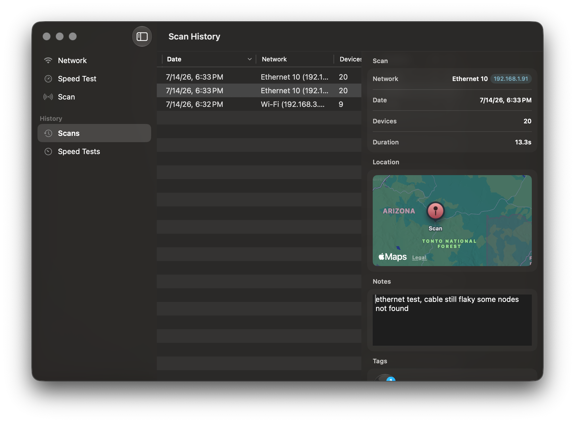Viewport: 575px width, 423px height.
Task: Click the map thumbnail showing Arizona
Action: click(452, 221)
